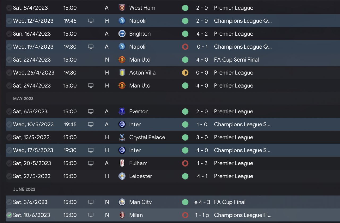Click the TV icon on the Everton fixture
The width and height of the screenshot is (340, 223).
pos(91,111)
